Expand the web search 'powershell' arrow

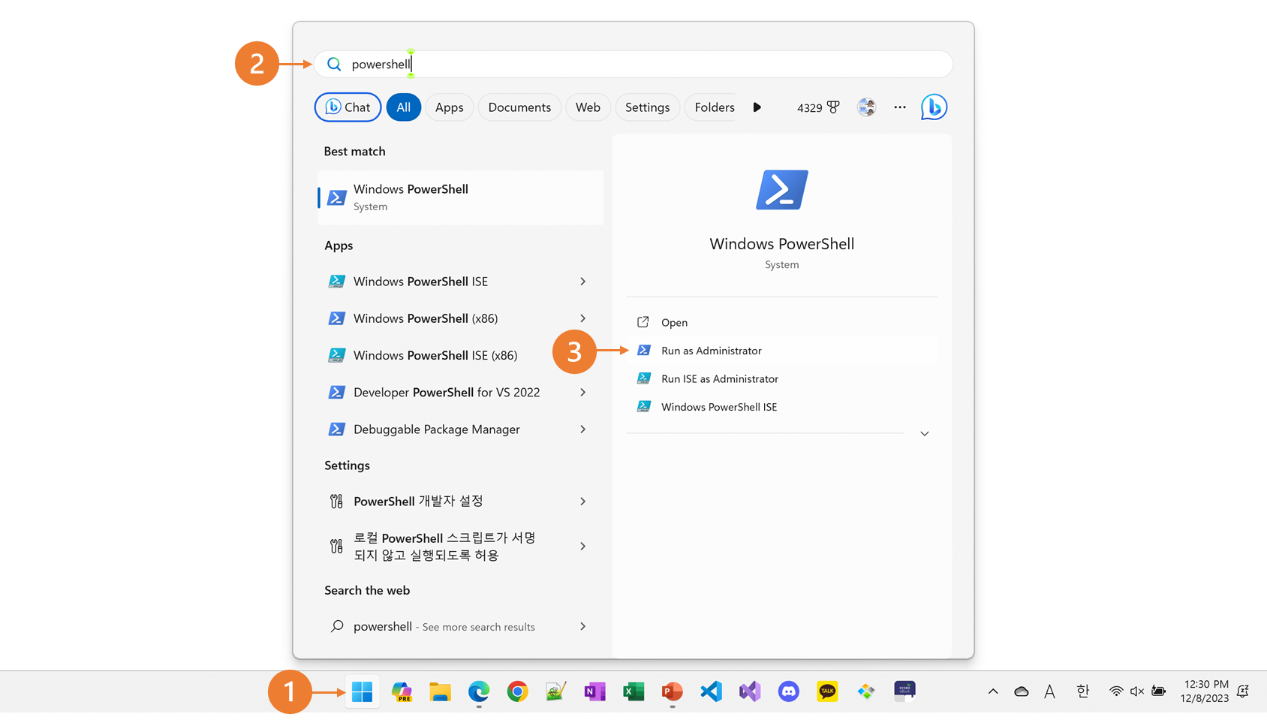point(582,626)
